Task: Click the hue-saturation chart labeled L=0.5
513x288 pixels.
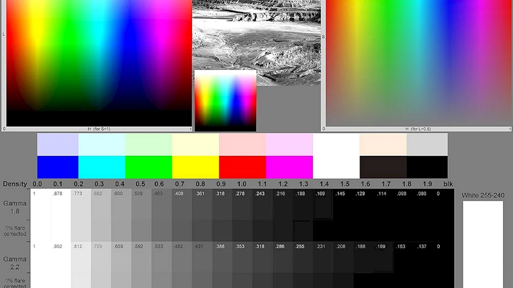Action: (x=418, y=63)
